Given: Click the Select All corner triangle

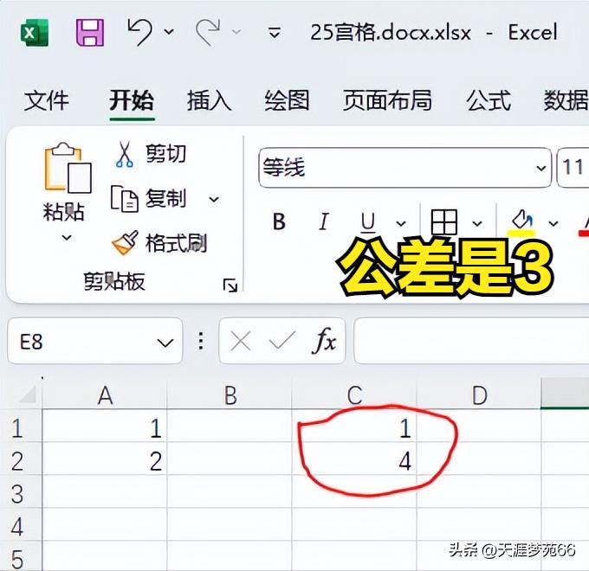Looking at the screenshot, I should [28, 394].
